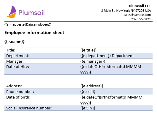Click the {{e.name}} placeholder heading
The width and height of the screenshot is (157, 115).
15,41
